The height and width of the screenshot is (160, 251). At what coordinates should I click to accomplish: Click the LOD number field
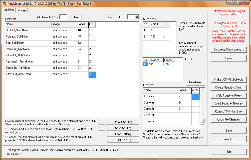131,17
